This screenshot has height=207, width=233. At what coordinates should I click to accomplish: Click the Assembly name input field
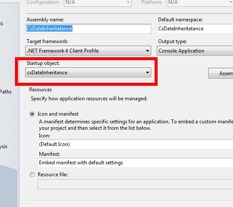pyautogui.click(x=88, y=29)
